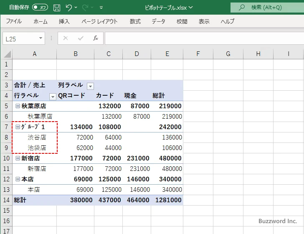The height and width of the screenshot is (234, 304).
Task: Toggle the AutoSave (自動保存) switch
Action: [40, 8]
